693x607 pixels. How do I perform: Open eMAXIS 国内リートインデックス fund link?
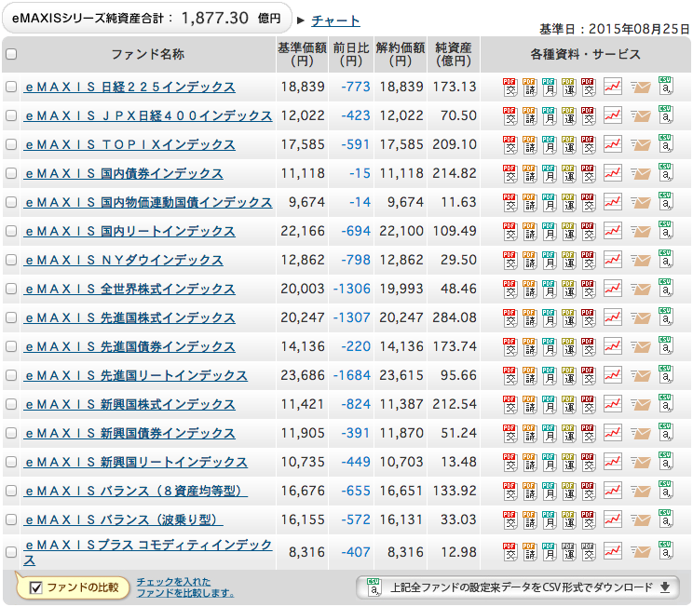point(129,231)
